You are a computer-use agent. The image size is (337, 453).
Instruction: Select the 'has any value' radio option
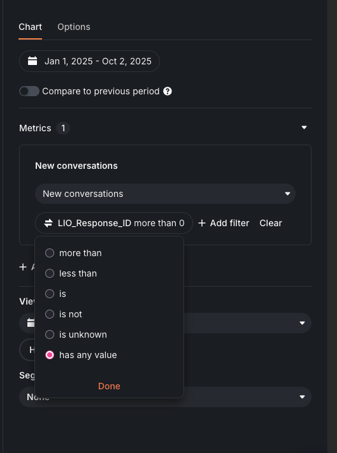point(50,355)
